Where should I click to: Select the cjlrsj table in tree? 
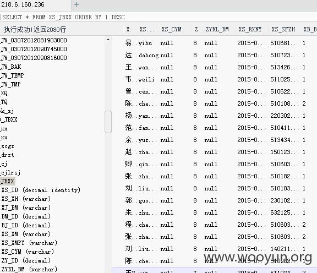10,173
